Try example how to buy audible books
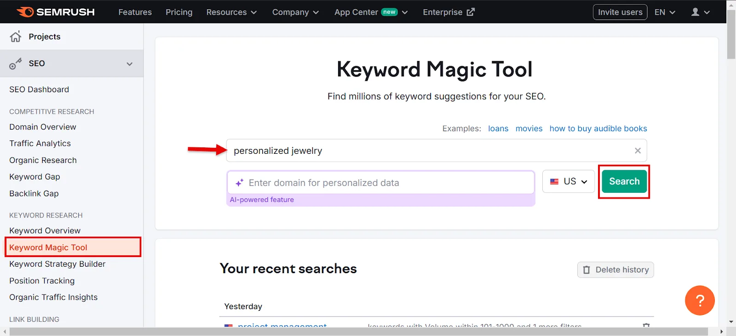The width and height of the screenshot is (736, 336). tap(598, 129)
